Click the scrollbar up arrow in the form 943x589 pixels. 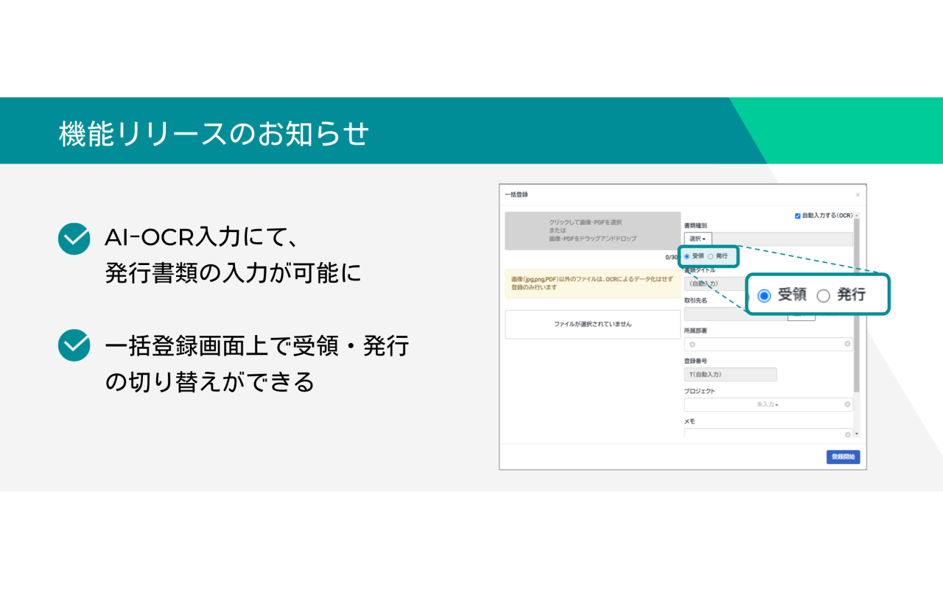click(x=856, y=216)
